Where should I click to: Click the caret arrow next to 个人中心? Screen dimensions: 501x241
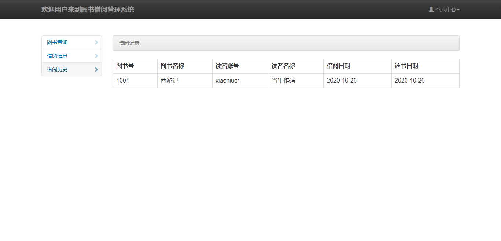pos(458,10)
